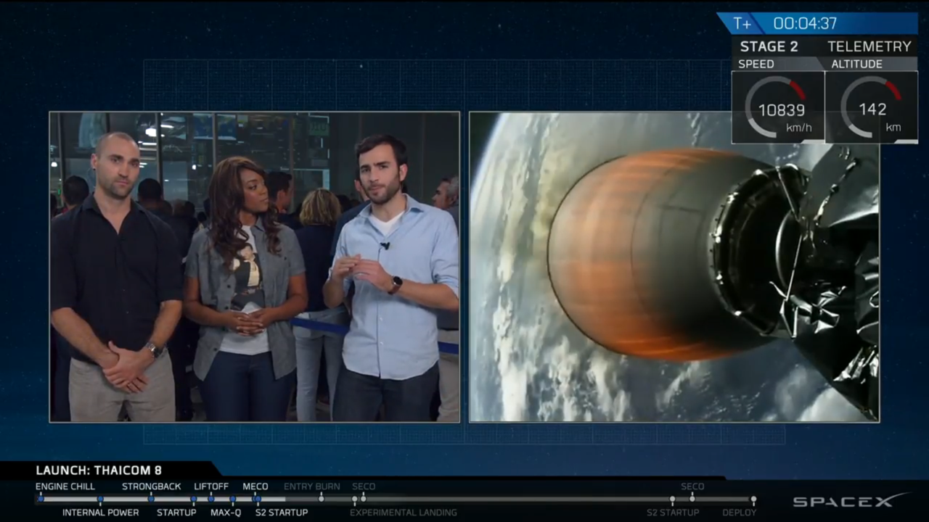
Task: Select the INTERNAL POWER milestone on timeline
Action: pos(100,500)
